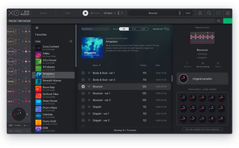
Task: Click the SNARE pad circle
Action: point(11,81)
